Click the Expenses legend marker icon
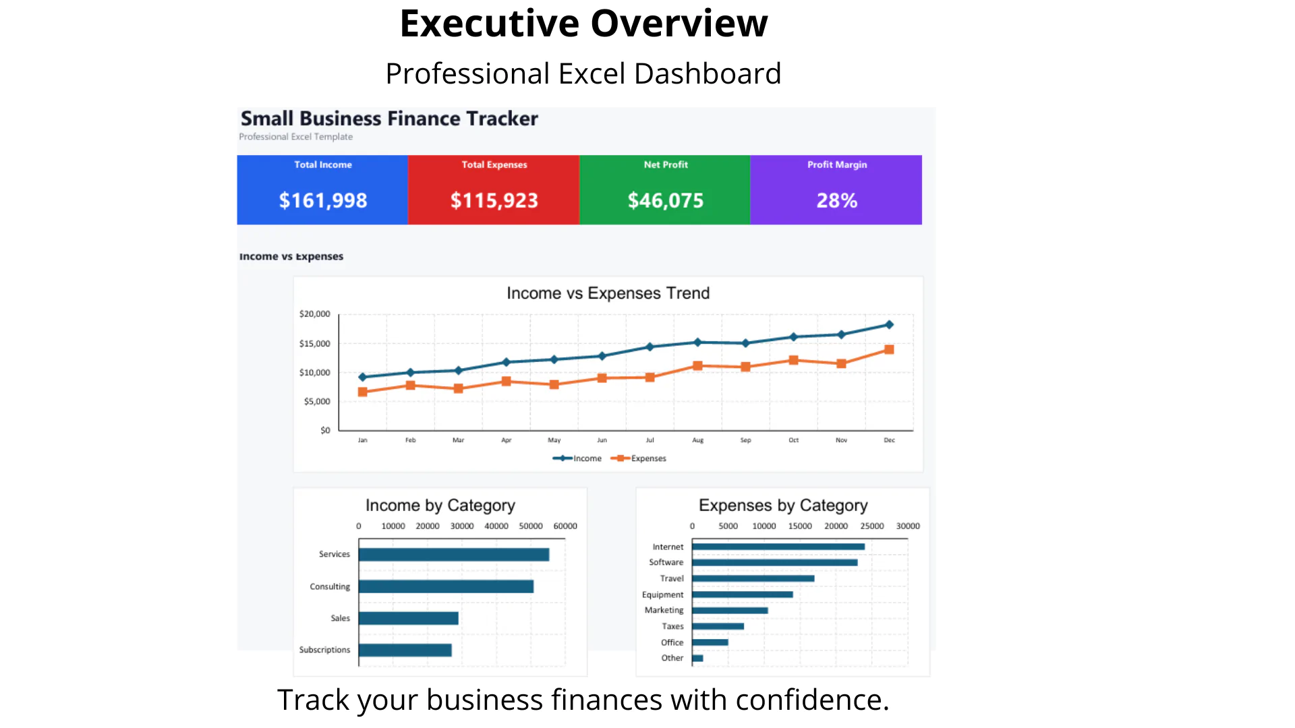The image size is (1295, 728). coord(621,458)
